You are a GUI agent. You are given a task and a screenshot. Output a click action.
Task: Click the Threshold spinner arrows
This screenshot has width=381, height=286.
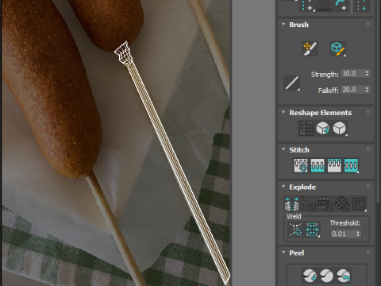click(358, 234)
